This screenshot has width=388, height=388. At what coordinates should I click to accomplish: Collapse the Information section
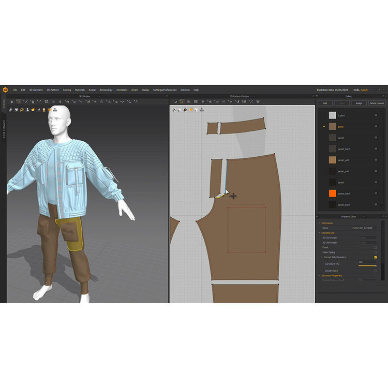click(319, 223)
